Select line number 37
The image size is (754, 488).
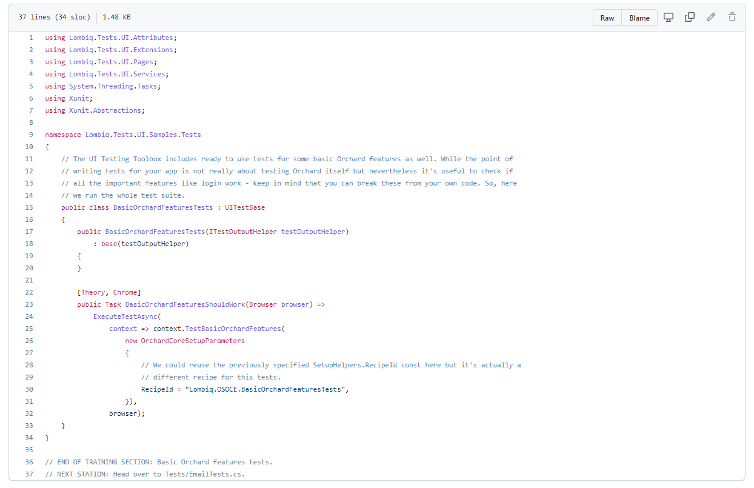point(29,474)
